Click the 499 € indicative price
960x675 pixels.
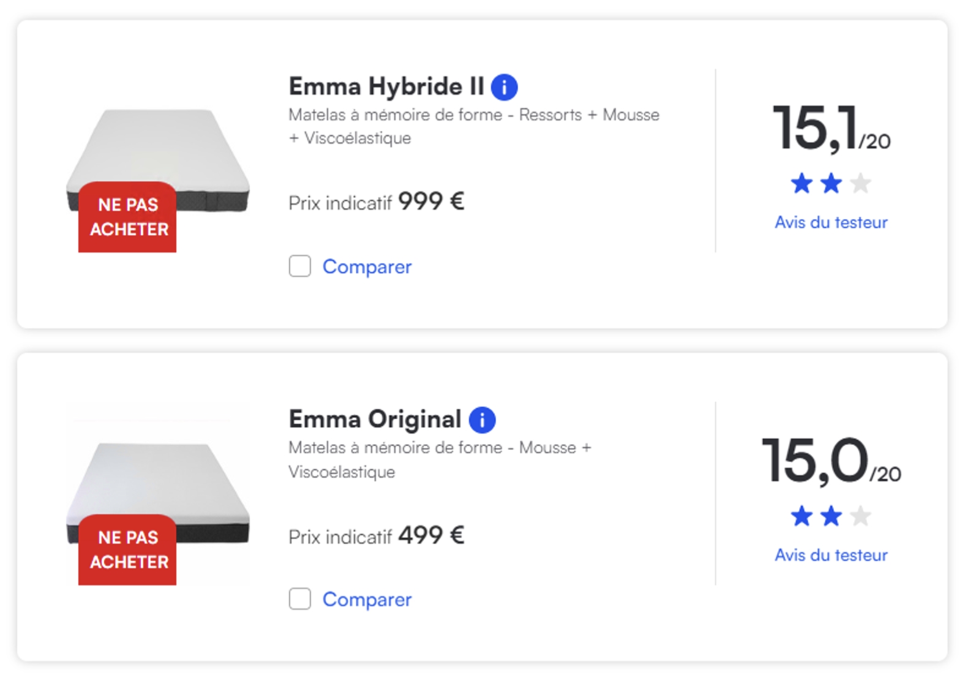(x=431, y=535)
